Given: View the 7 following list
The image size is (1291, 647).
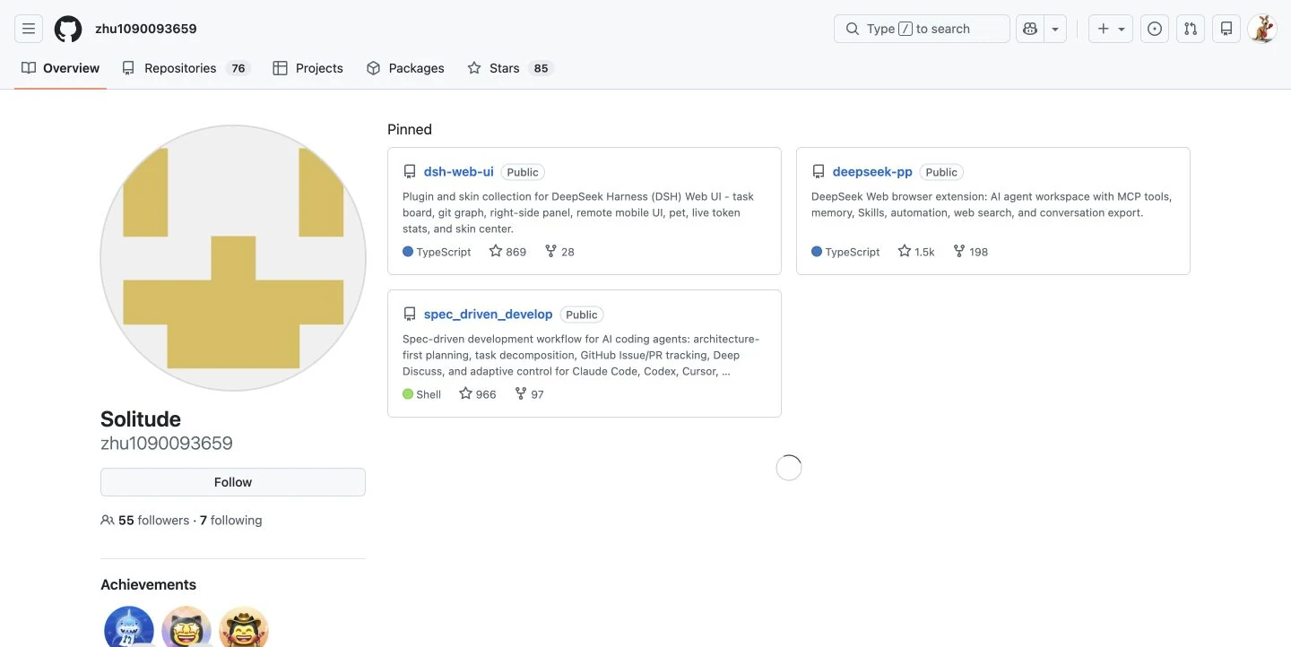Looking at the screenshot, I should pyautogui.click(x=231, y=521).
